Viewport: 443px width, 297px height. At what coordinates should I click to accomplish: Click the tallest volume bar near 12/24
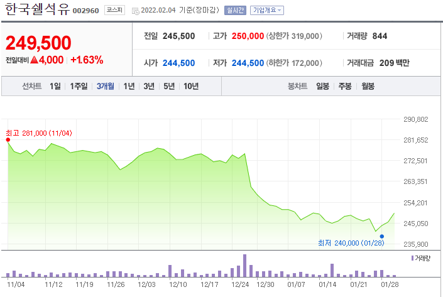tap(244, 266)
